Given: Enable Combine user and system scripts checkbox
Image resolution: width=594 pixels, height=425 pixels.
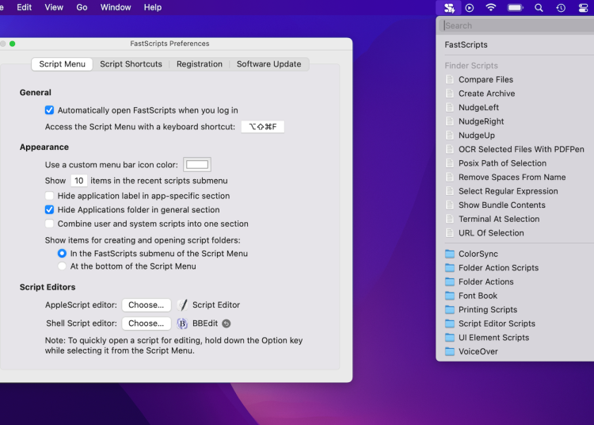Looking at the screenshot, I should tap(50, 224).
